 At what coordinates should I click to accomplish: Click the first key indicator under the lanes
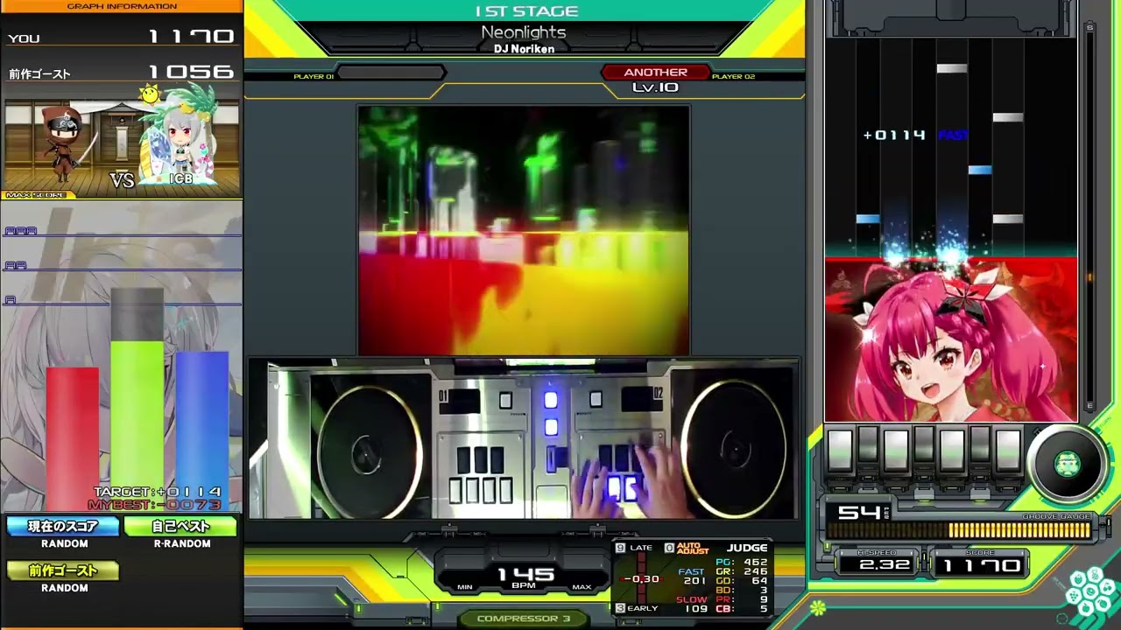840,450
